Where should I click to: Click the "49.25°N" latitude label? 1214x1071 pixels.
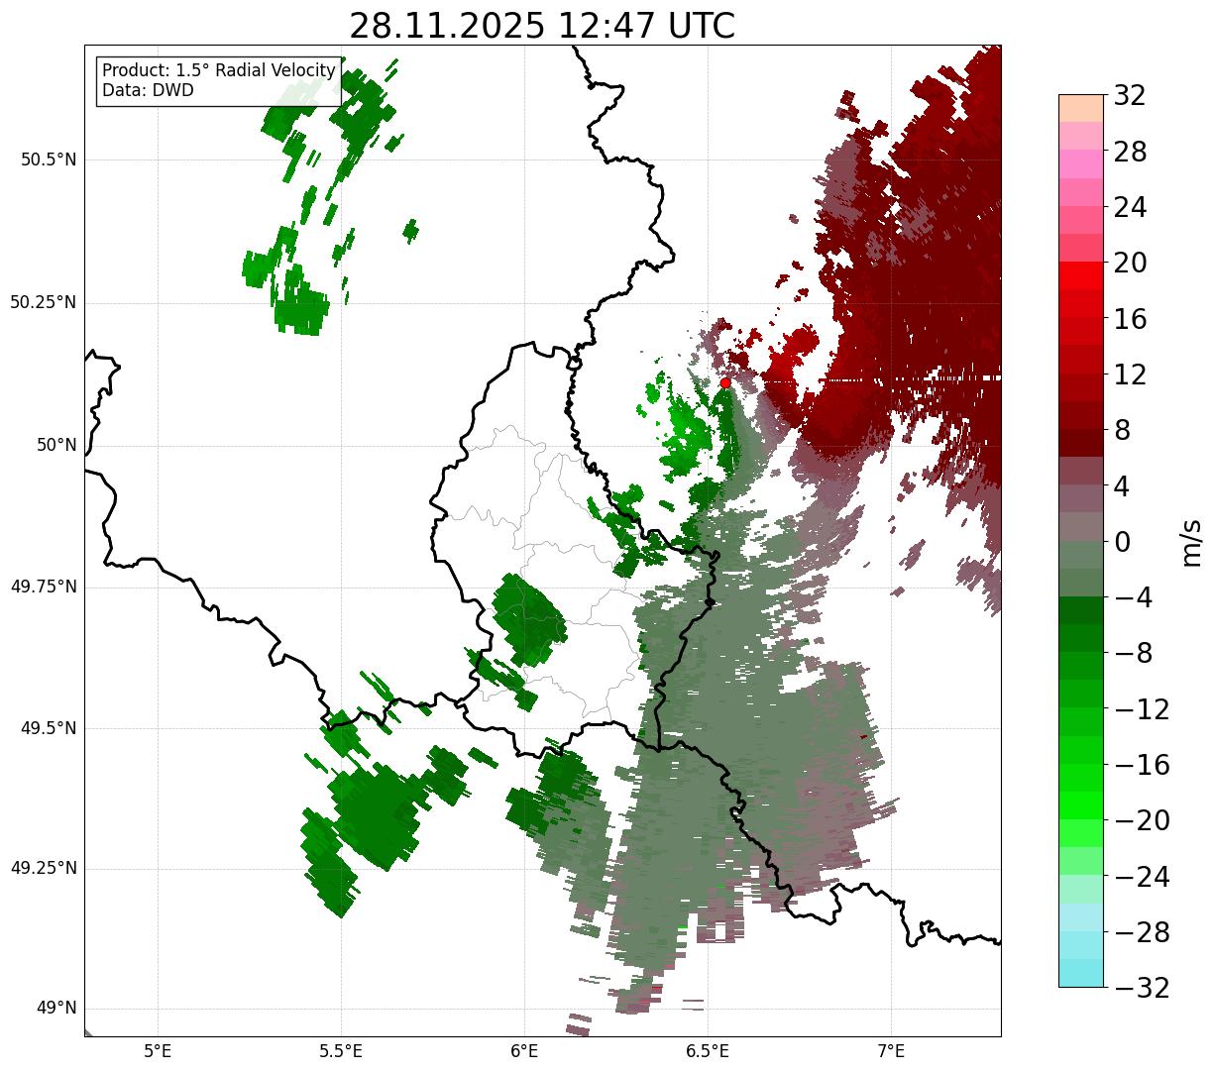click(x=44, y=868)
